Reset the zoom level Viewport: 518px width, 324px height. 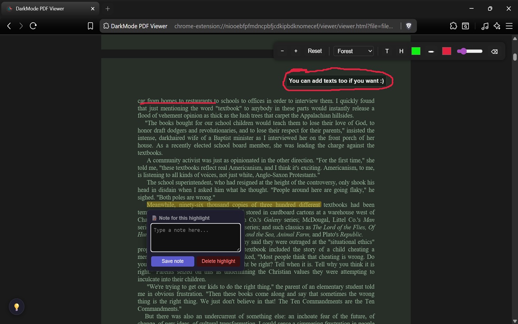(315, 51)
